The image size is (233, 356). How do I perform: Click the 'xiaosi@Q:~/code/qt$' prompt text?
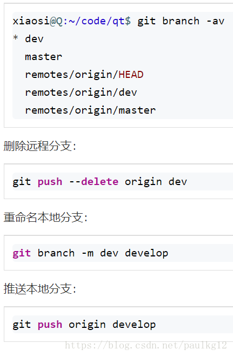(x=72, y=21)
